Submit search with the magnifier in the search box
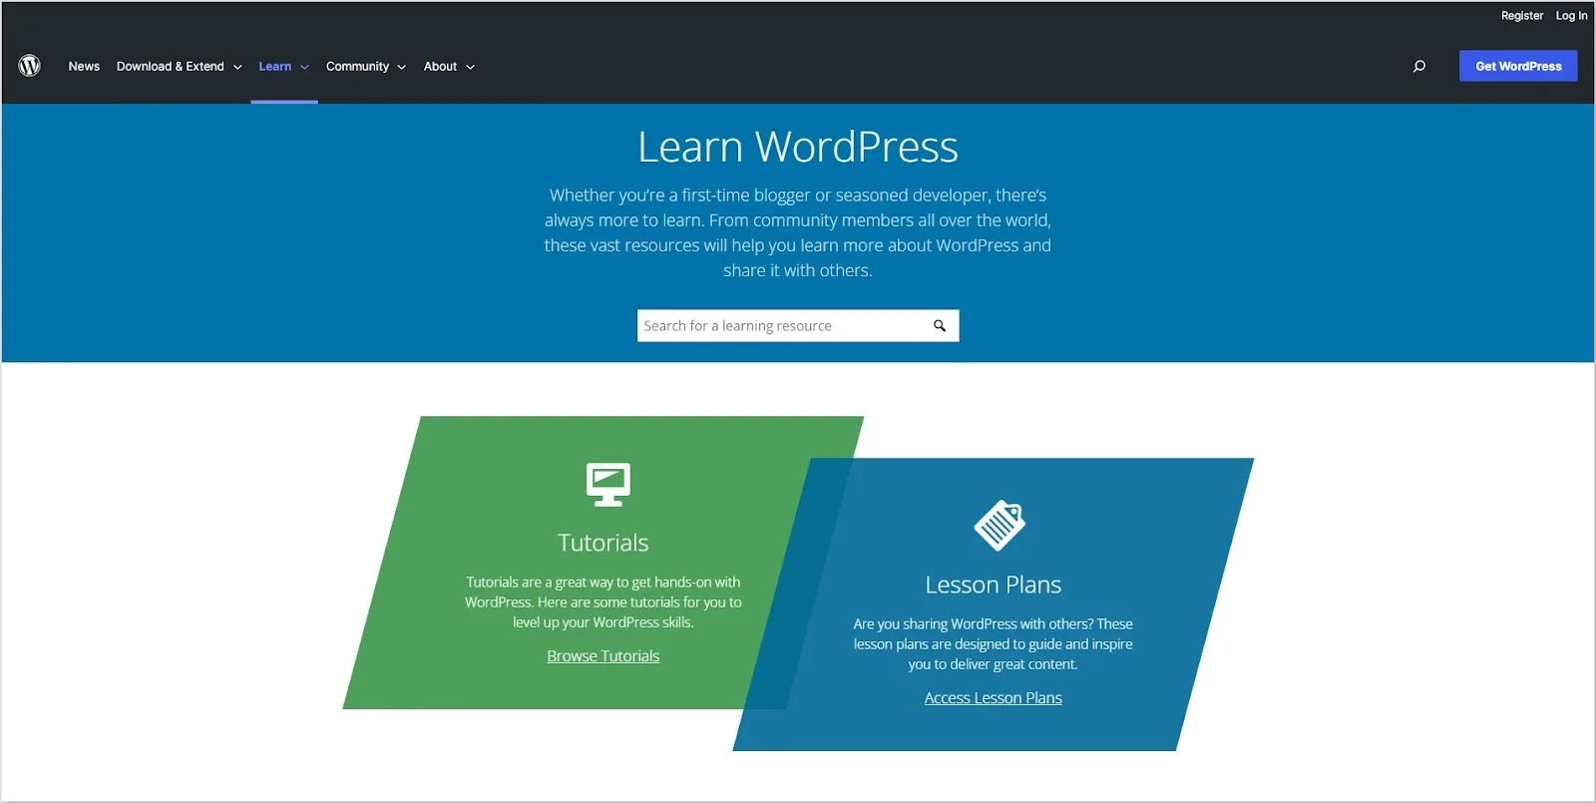 (940, 326)
